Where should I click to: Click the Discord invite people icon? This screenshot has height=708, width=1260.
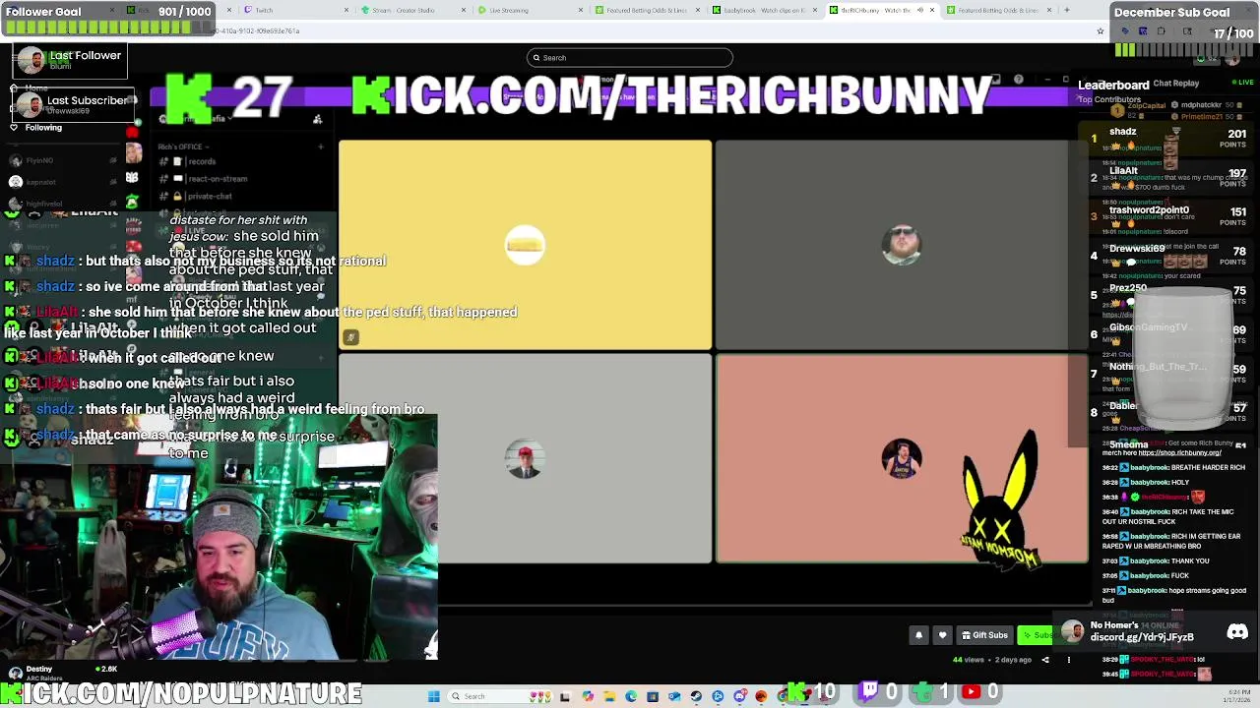point(317,119)
